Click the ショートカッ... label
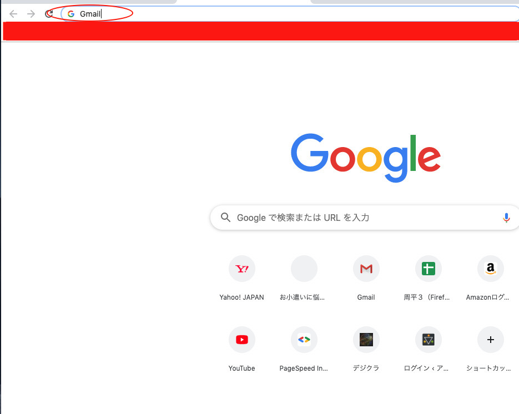519x414 pixels. tap(488, 368)
